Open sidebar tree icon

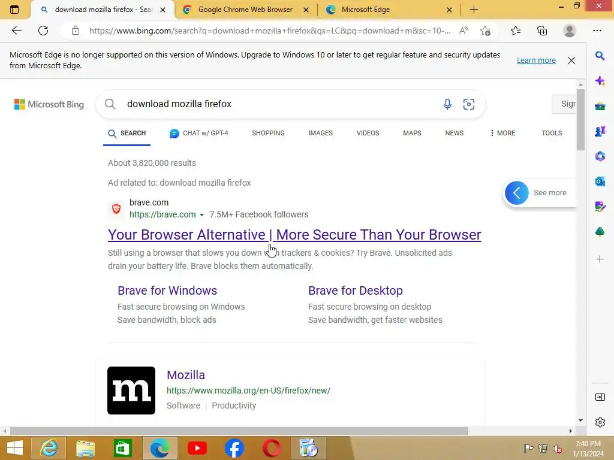[600, 232]
